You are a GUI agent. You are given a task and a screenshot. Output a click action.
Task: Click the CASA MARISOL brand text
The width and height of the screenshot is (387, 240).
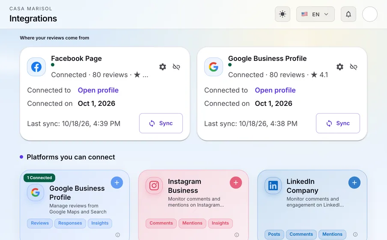coord(31,9)
